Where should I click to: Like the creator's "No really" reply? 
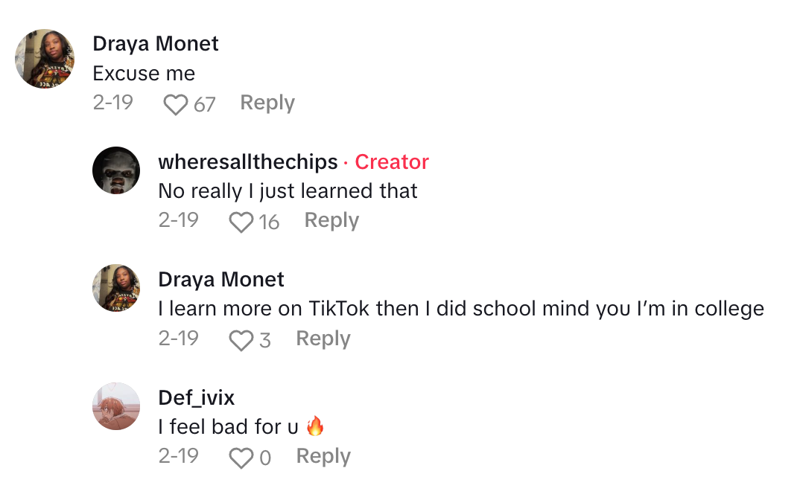[241, 222]
